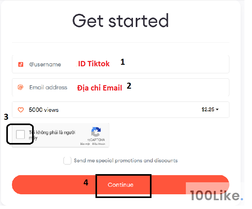Click the heart icon beside 5000 views

21,110
